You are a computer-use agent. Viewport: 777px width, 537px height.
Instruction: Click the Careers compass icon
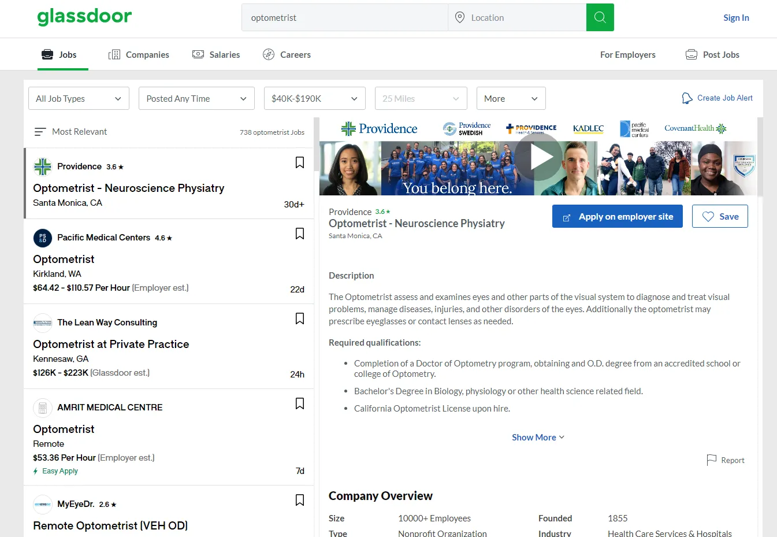pyautogui.click(x=269, y=54)
